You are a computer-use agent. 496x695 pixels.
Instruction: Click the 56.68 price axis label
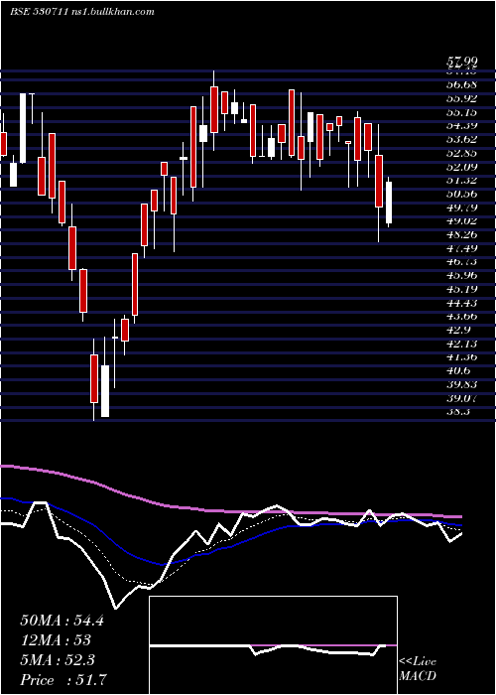(462, 84)
